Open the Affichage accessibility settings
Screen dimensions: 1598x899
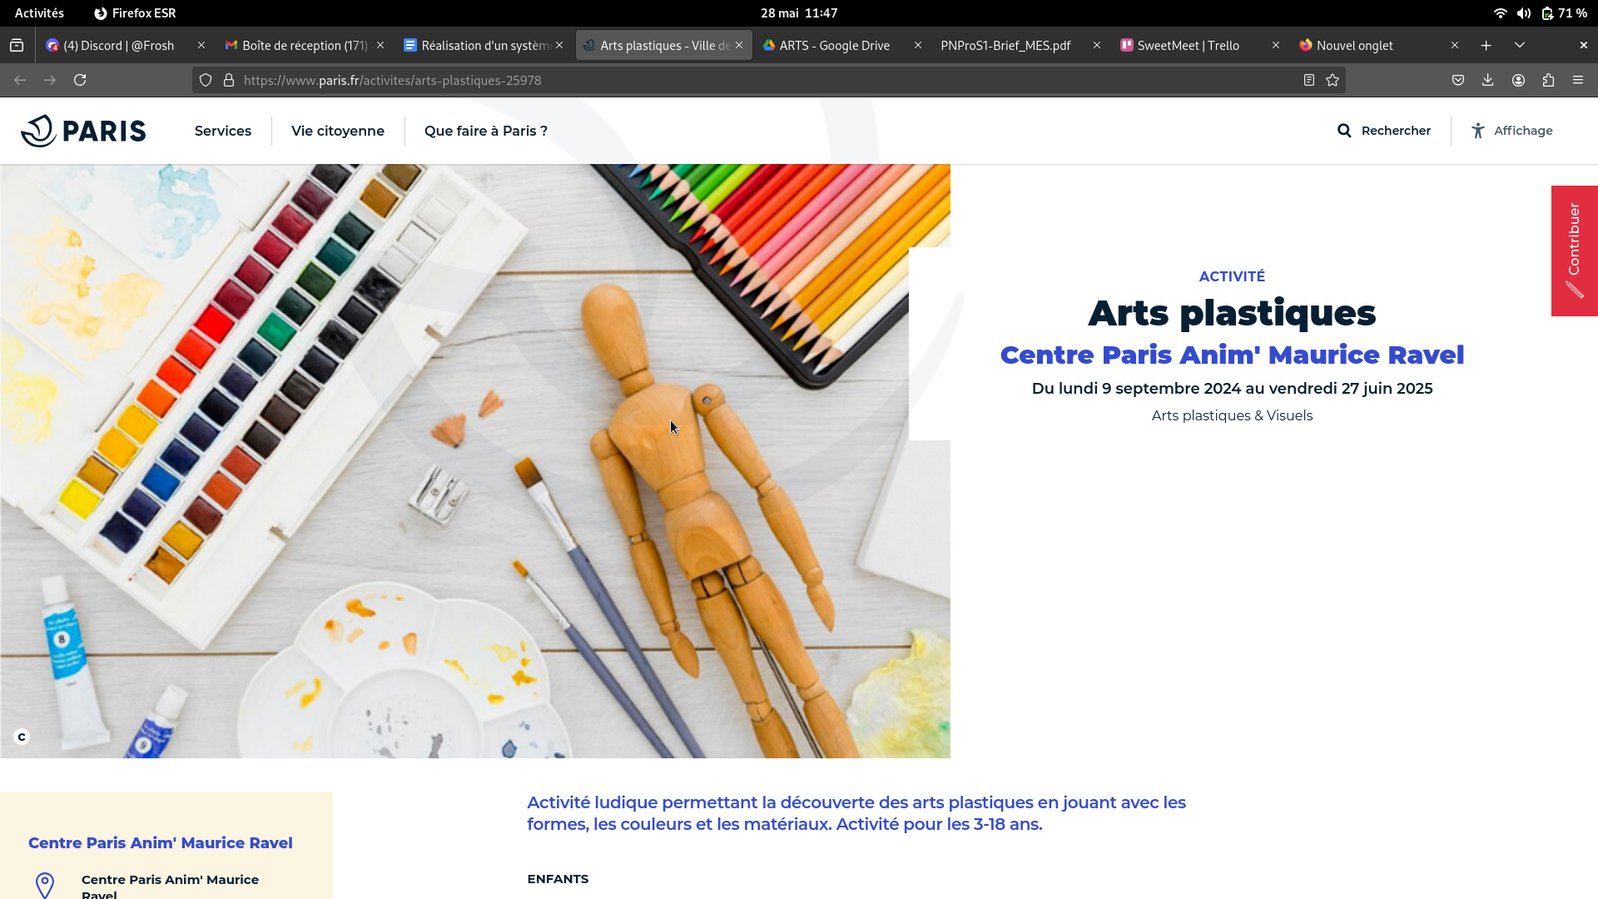pos(1512,131)
